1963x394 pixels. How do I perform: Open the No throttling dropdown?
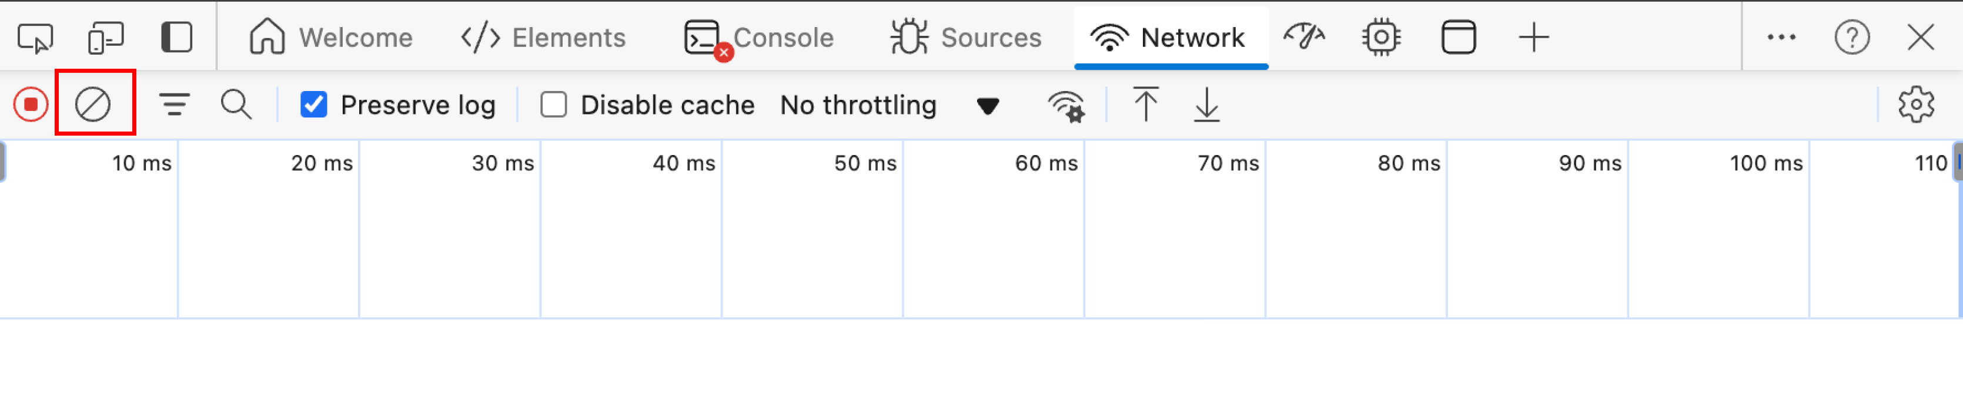pyautogui.click(x=889, y=104)
